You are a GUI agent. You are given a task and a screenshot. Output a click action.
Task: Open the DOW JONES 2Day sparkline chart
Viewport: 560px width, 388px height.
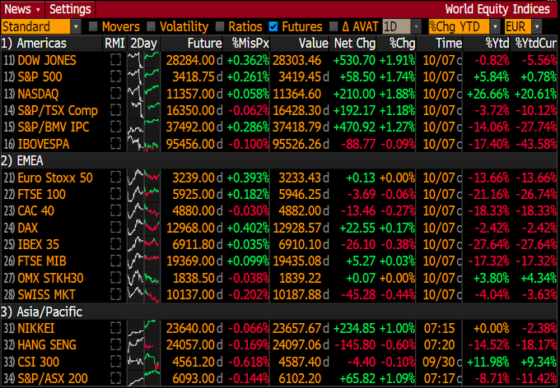(x=143, y=60)
